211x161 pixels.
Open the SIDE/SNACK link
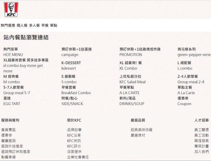click(72, 104)
